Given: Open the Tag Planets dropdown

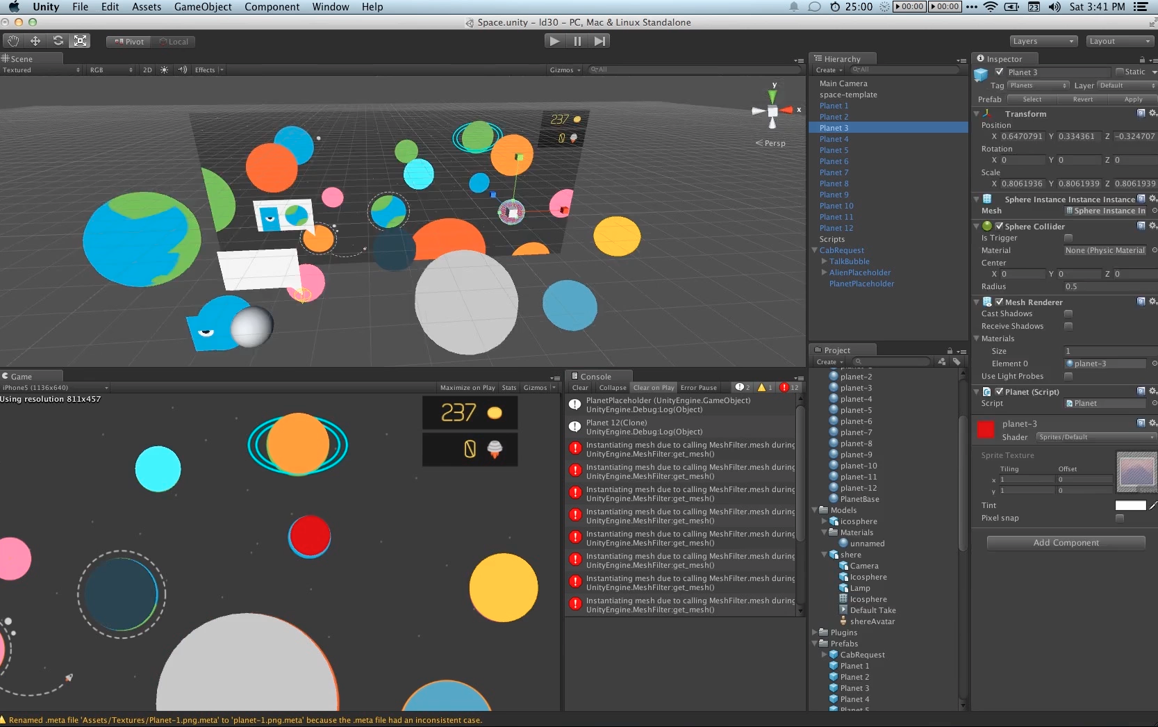Looking at the screenshot, I should [x=1038, y=85].
